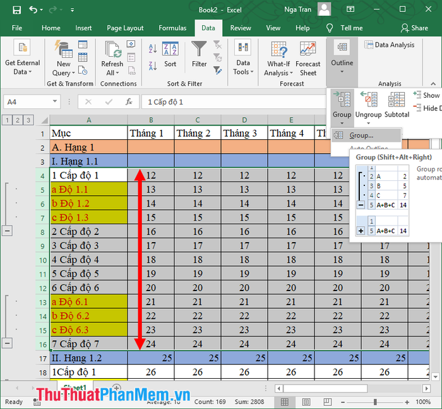
Task: Collapse the row group ending at row 16
Action: pyautogui.click(x=8, y=343)
